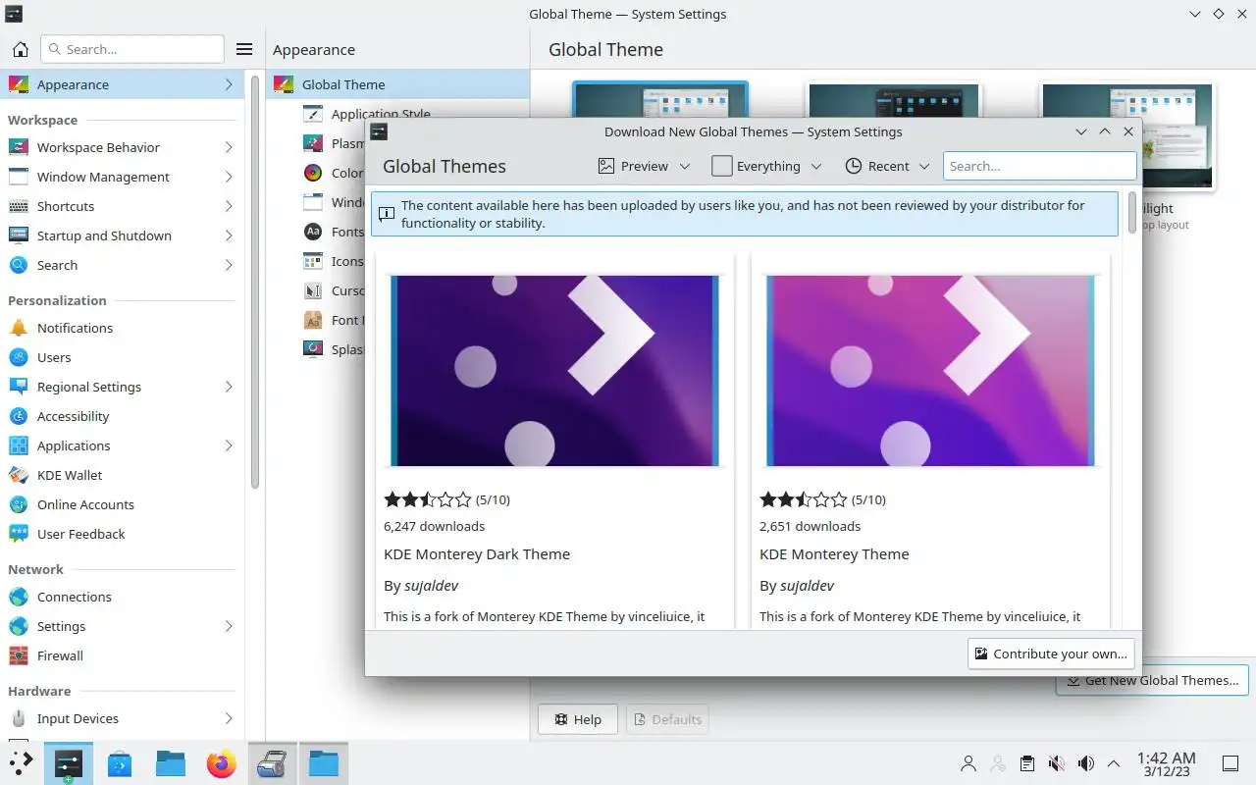Click the Accessibility icon
1256x785 pixels.
[19, 416]
